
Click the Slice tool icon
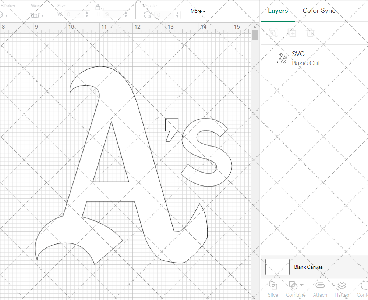(x=273, y=285)
